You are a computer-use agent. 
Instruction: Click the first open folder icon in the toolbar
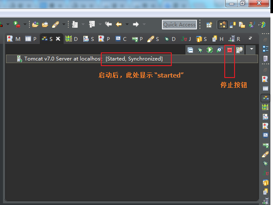point(35,24)
